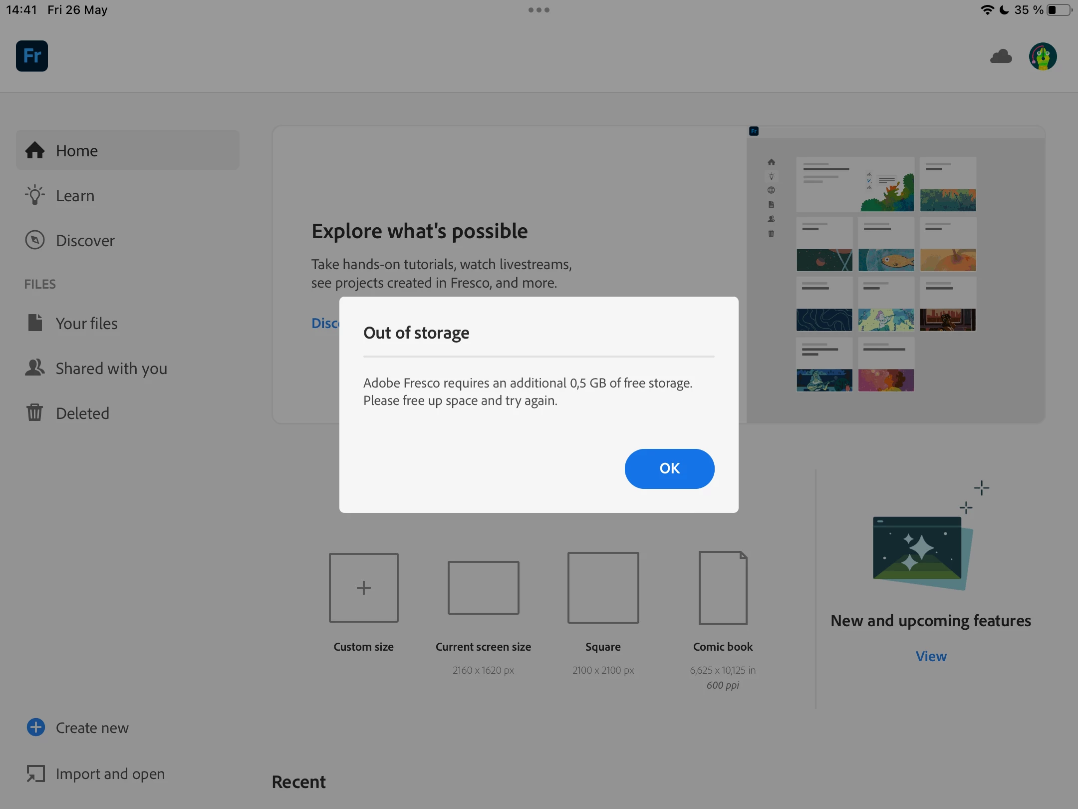The image size is (1078, 809).
Task: Click the Home house icon
Action: point(35,150)
